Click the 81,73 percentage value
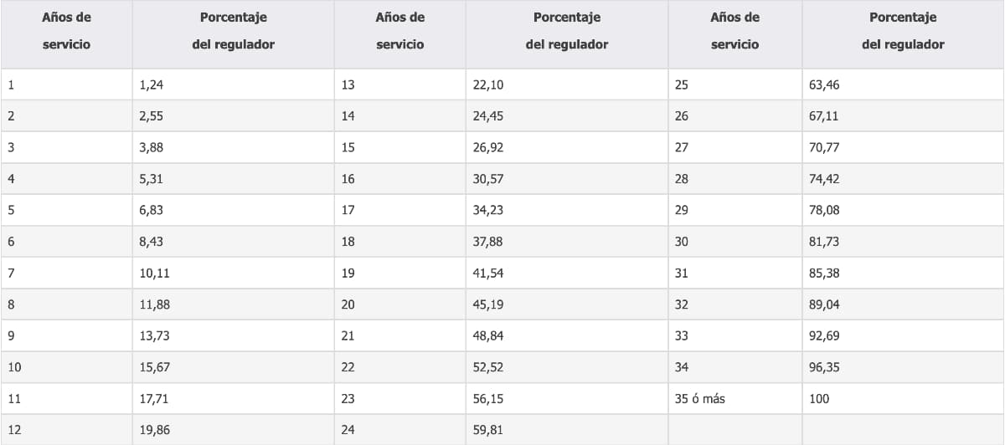The image size is (1005, 445). (824, 242)
